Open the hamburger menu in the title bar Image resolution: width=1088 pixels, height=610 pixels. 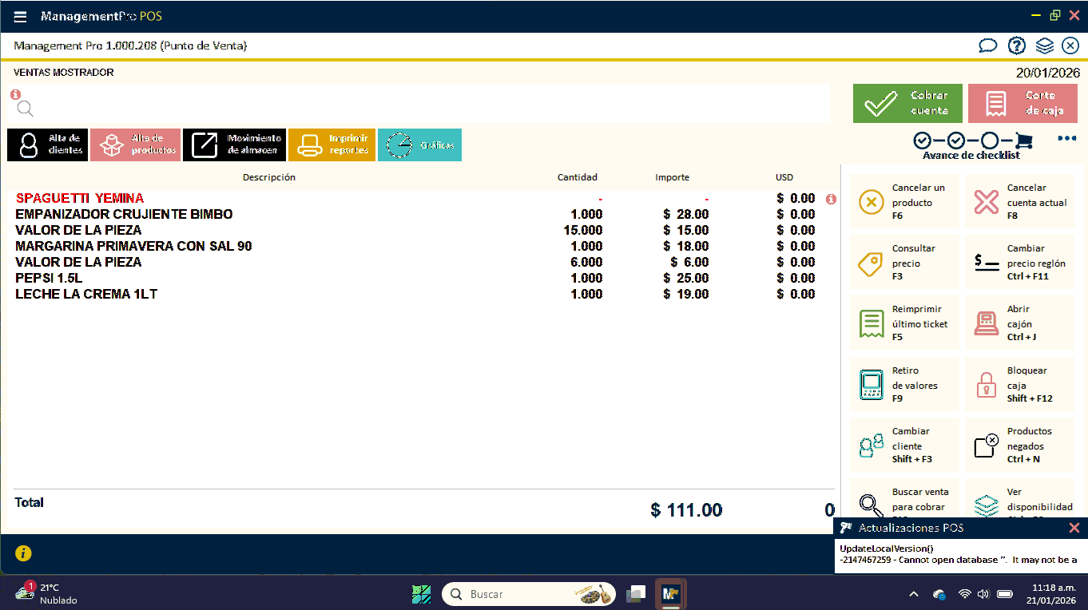(x=21, y=17)
